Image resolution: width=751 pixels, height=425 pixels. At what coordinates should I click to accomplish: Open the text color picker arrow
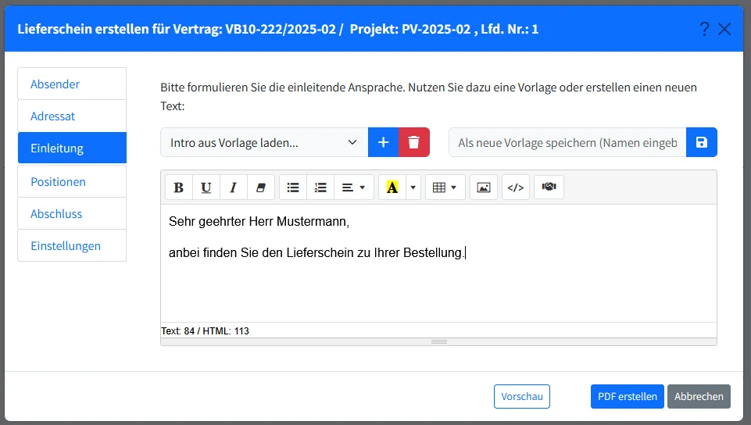(413, 187)
